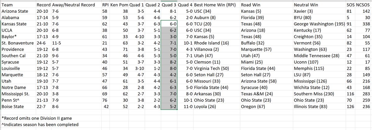Click the Ken Pom header cell
Viewport: 372px width, 130px height.
point(119,5)
